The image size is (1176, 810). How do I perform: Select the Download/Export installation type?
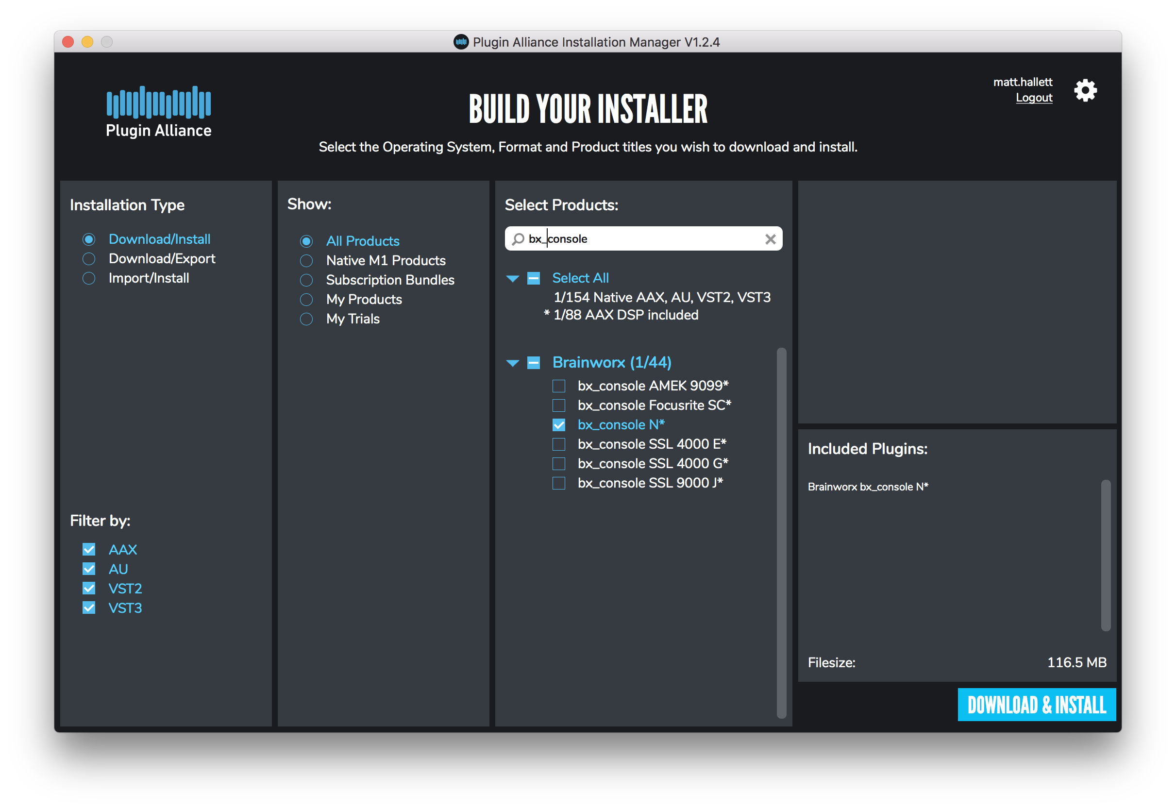click(89, 259)
